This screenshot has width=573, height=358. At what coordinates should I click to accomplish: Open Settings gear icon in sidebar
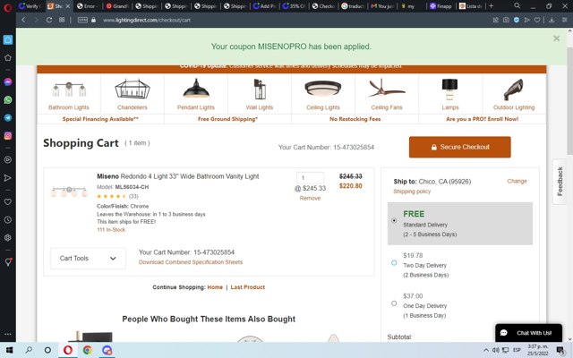[x=8, y=237]
